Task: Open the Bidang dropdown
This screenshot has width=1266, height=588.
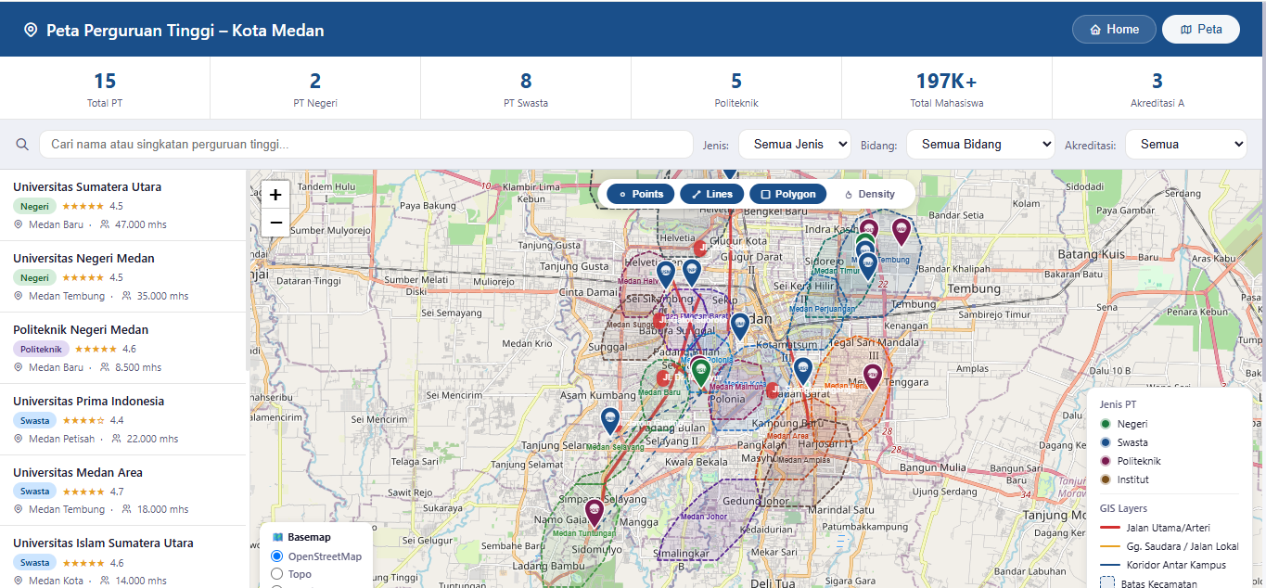Action: tap(980, 145)
